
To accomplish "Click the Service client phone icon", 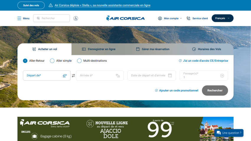I will [x=188, y=18].
